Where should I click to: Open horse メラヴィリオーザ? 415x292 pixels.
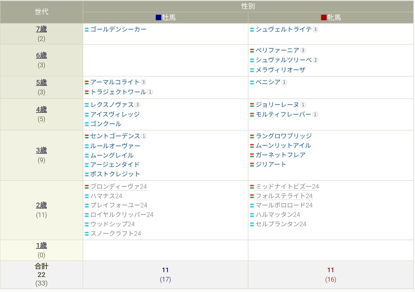coord(280,70)
